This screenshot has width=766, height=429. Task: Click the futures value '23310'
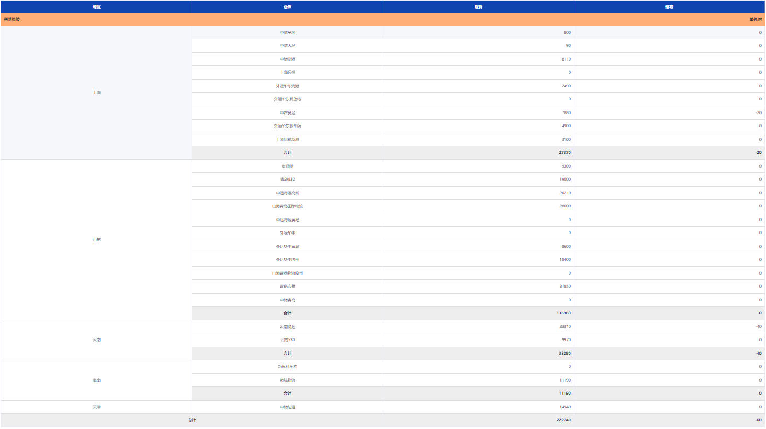point(565,326)
